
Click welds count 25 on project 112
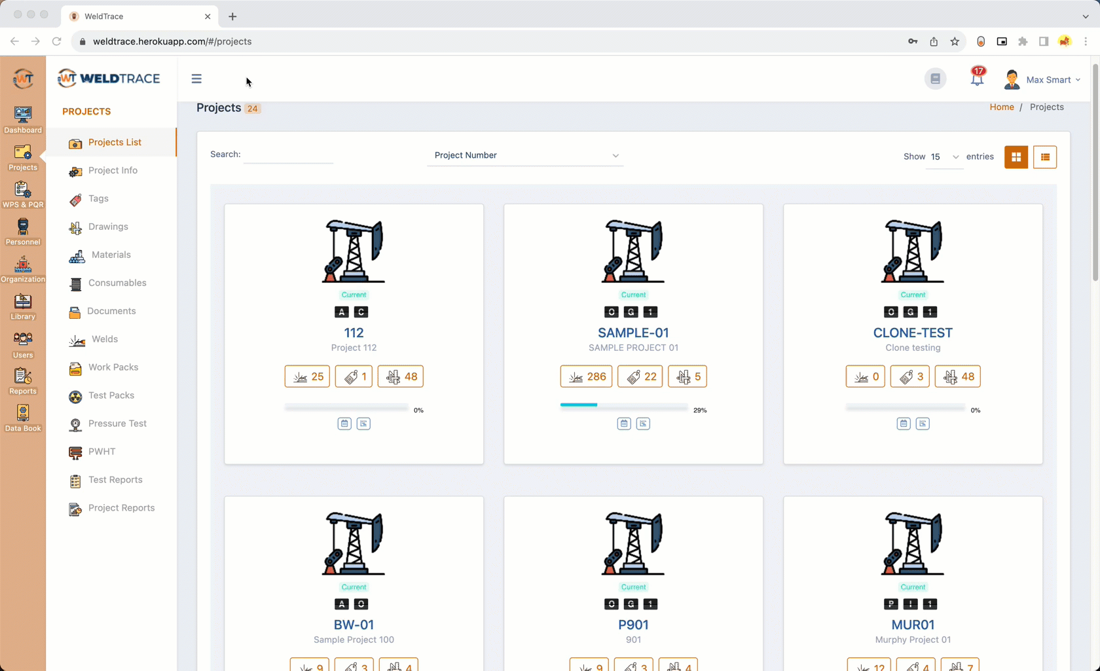[307, 376]
